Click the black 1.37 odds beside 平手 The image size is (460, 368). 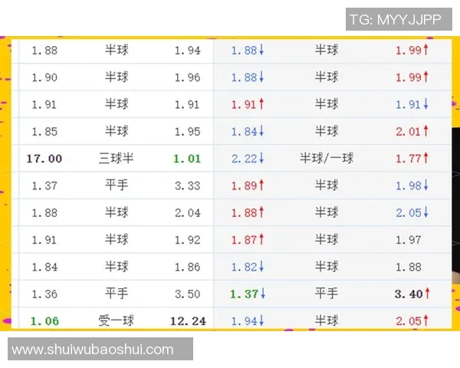[44, 186]
